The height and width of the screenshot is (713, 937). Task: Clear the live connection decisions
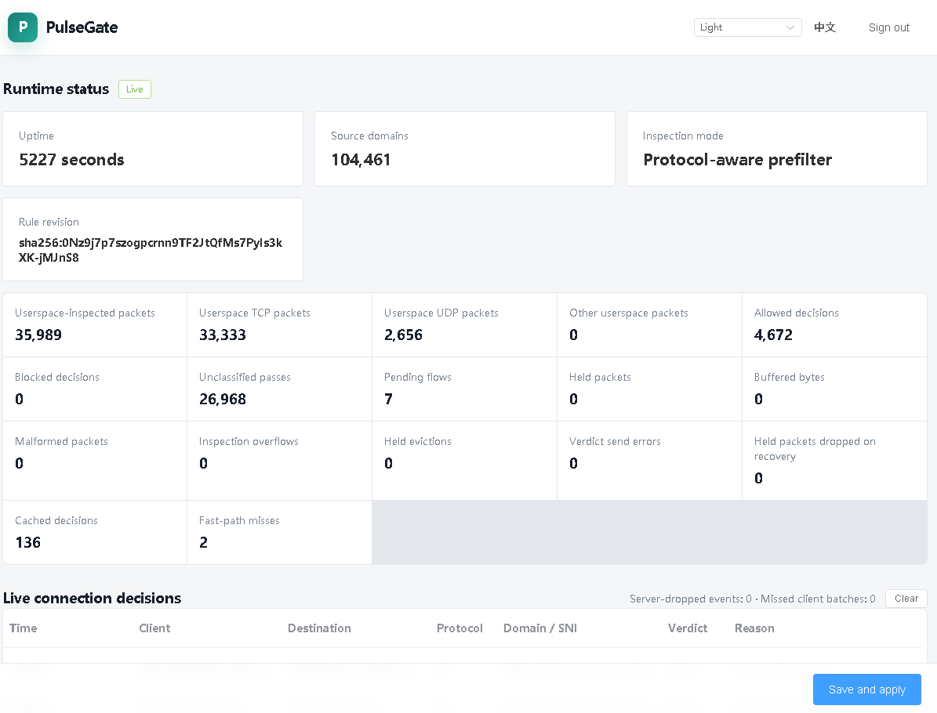click(906, 599)
